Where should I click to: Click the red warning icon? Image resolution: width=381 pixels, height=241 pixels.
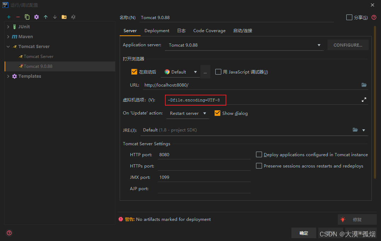(x=121, y=219)
